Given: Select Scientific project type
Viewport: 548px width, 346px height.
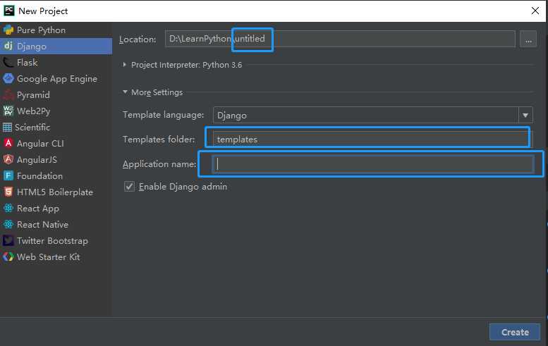Looking at the screenshot, I should tap(56, 127).
